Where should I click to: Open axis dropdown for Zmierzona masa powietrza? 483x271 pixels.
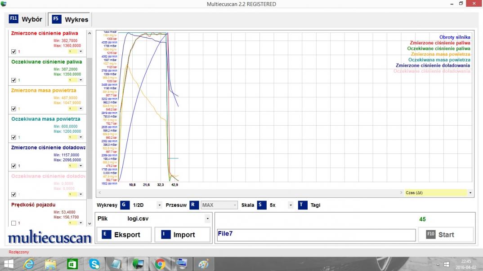(80, 109)
